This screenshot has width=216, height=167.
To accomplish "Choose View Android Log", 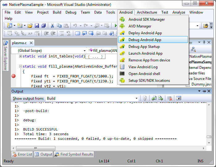I will [153, 67].
